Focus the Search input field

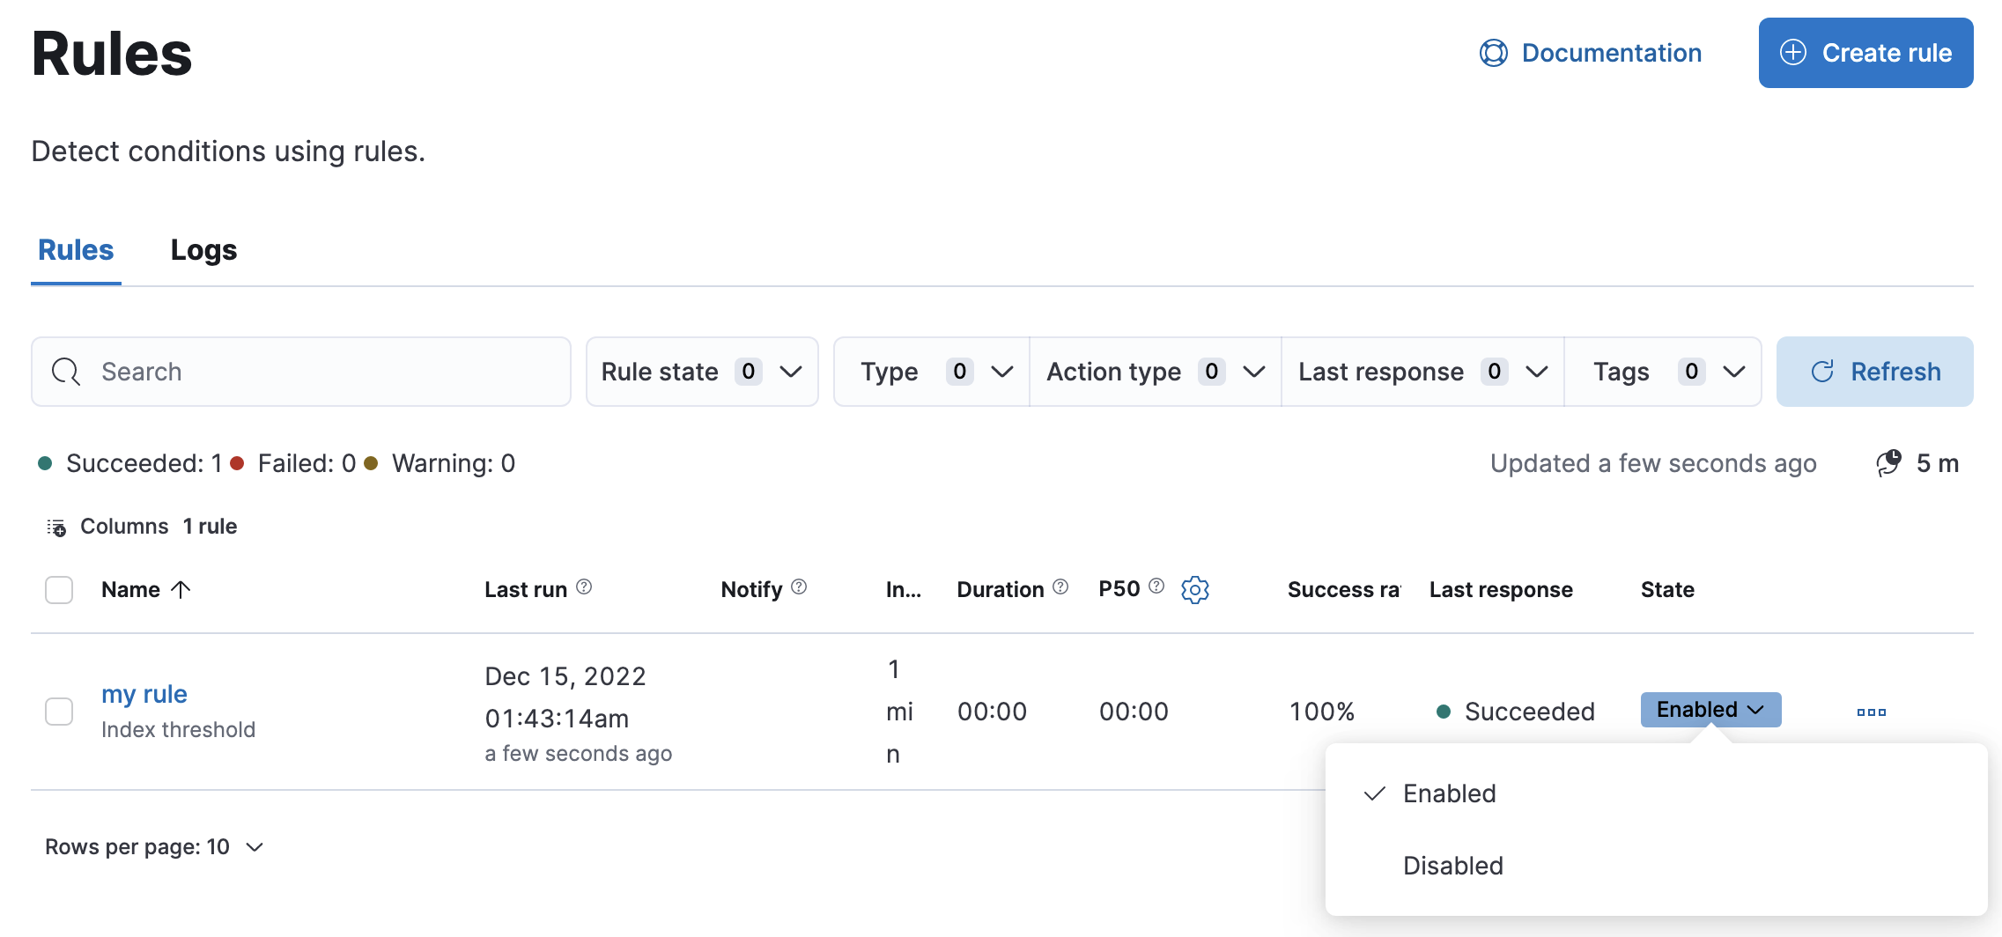coord(301,372)
